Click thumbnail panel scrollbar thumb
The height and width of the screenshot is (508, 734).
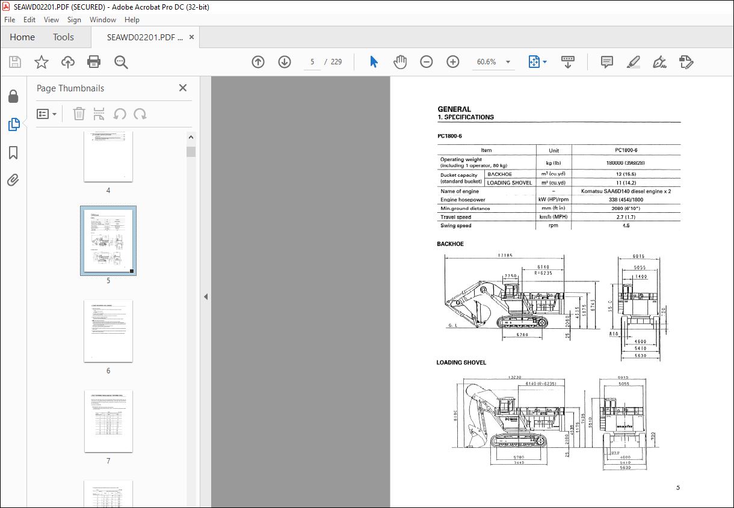point(191,151)
